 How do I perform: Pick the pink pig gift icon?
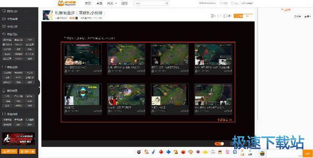click(x=227, y=152)
